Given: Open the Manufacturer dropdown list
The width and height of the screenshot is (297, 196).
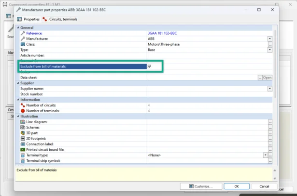Looking at the screenshot, I should [x=270, y=39].
